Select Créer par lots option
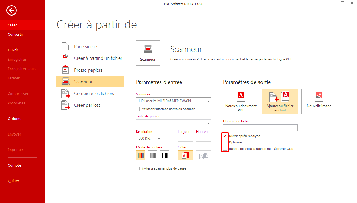 [90, 105]
